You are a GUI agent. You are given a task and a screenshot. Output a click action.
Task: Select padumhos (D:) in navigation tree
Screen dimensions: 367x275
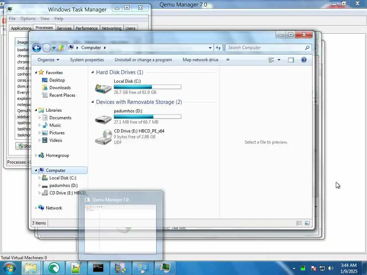tap(63, 185)
